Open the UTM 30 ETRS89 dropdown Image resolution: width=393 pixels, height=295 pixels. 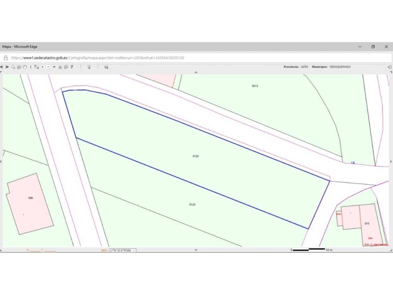tap(122, 250)
